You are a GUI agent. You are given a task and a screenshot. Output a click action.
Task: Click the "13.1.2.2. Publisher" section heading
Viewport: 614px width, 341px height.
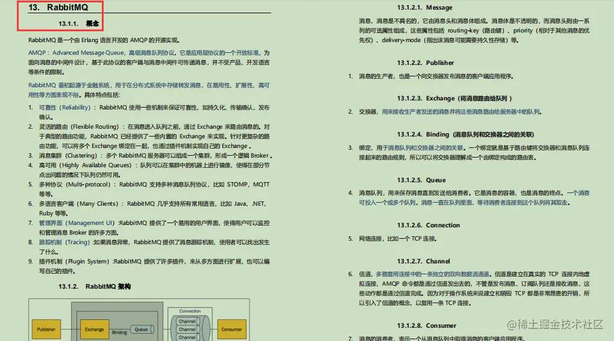pyautogui.click(x=425, y=63)
